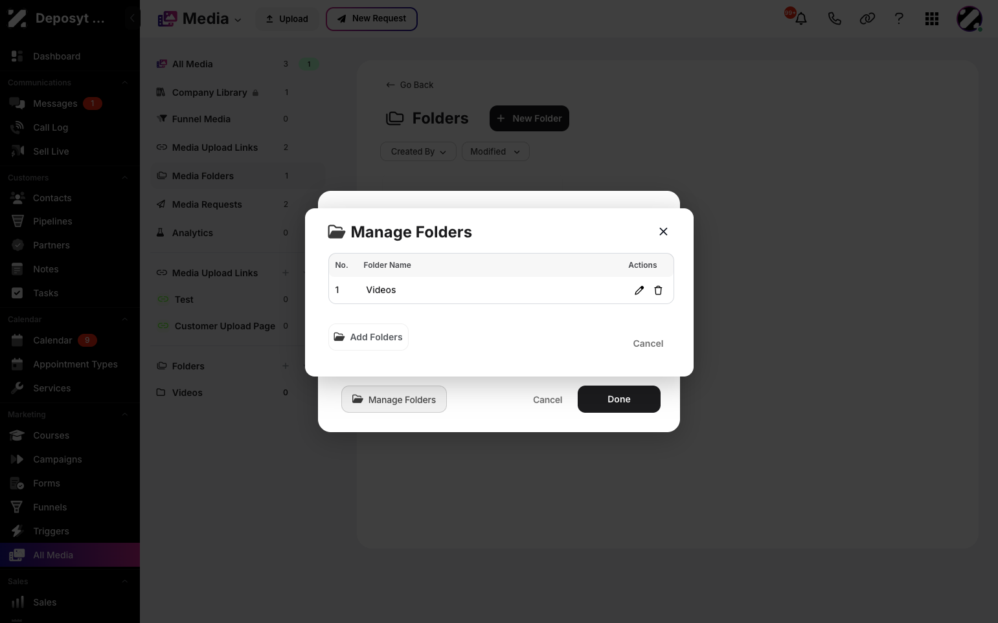Viewport: 998px width, 623px height.
Task: Open the user profile avatar
Action: [970, 19]
